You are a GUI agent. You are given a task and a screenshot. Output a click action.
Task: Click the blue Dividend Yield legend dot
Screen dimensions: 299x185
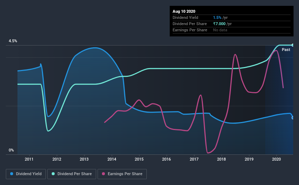tap(12, 174)
